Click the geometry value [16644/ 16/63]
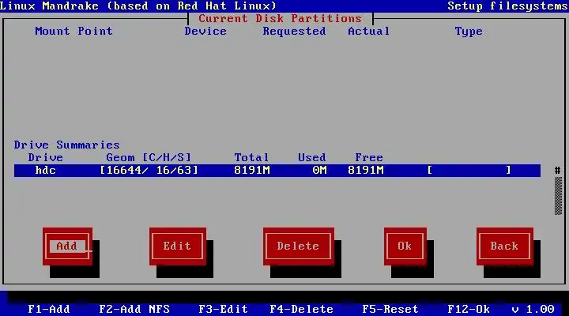The image size is (569, 316). 149,170
